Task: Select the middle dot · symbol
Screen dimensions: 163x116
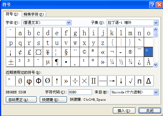Action: pos(66,62)
